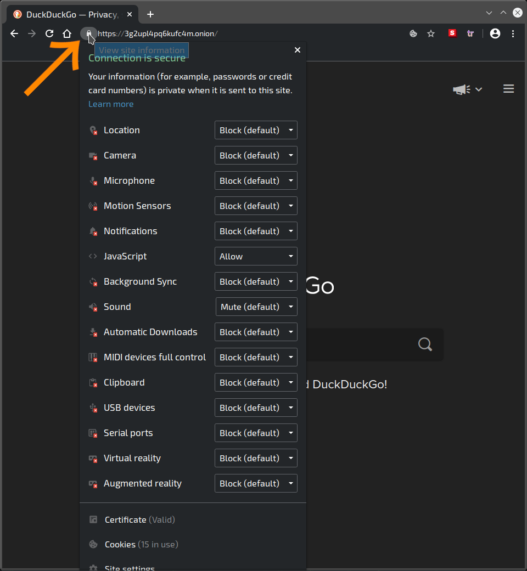Screen dimensions: 527x571
Task: Open the red S extension
Action: click(452, 33)
